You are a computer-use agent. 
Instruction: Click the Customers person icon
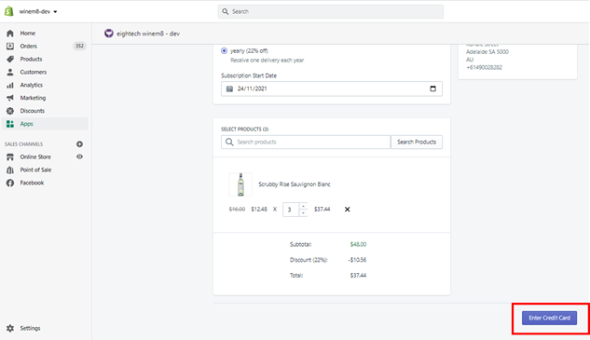coord(10,72)
